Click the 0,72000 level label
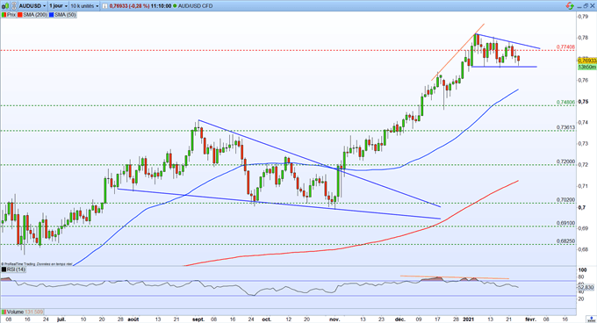The height and width of the screenshot is (323, 597). tap(565, 161)
